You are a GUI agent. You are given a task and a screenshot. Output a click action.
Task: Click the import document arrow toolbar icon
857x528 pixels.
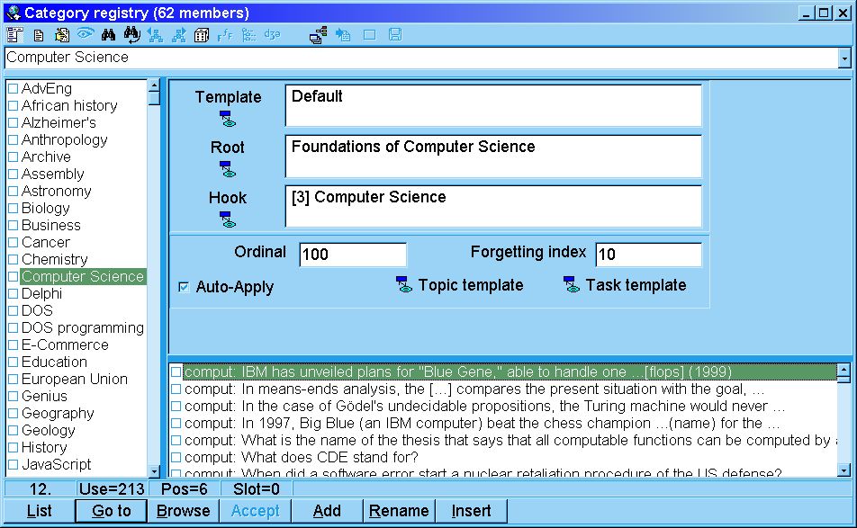tap(343, 35)
